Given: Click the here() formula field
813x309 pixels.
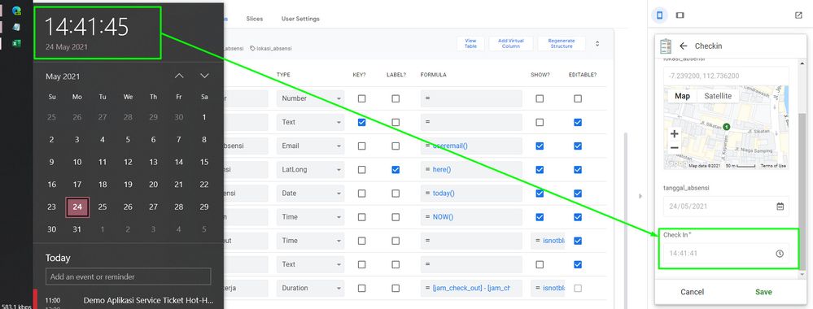Looking at the screenshot, I should [x=471, y=169].
